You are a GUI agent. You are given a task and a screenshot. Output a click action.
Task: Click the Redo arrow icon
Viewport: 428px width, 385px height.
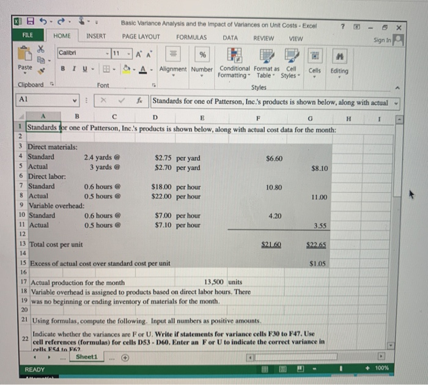pos(61,21)
